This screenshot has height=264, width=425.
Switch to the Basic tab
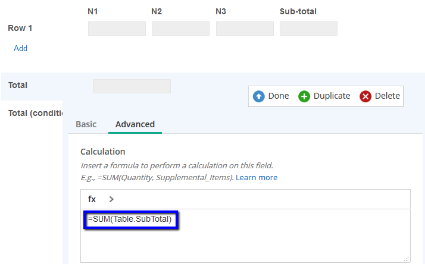[x=86, y=124]
